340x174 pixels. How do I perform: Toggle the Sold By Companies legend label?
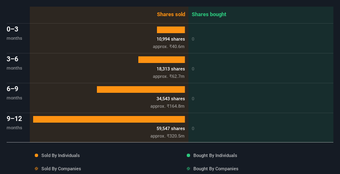click(x=61, y=169)
